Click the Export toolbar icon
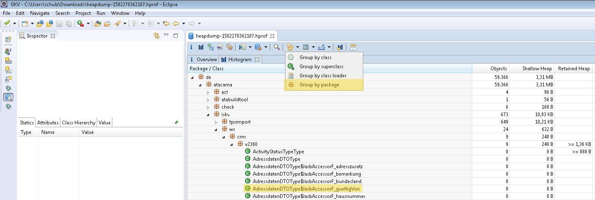 (322, 47)
